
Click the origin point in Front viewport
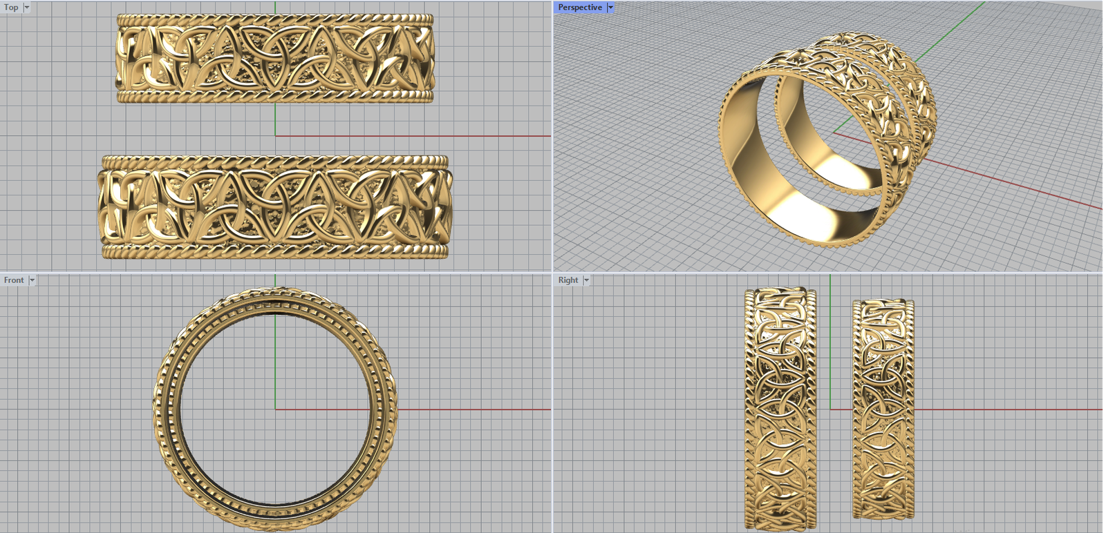pos(275,409)
